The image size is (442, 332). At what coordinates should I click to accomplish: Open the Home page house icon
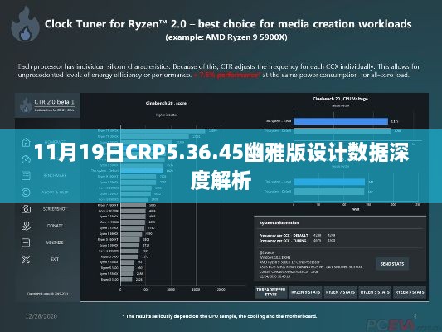[26, 143]
